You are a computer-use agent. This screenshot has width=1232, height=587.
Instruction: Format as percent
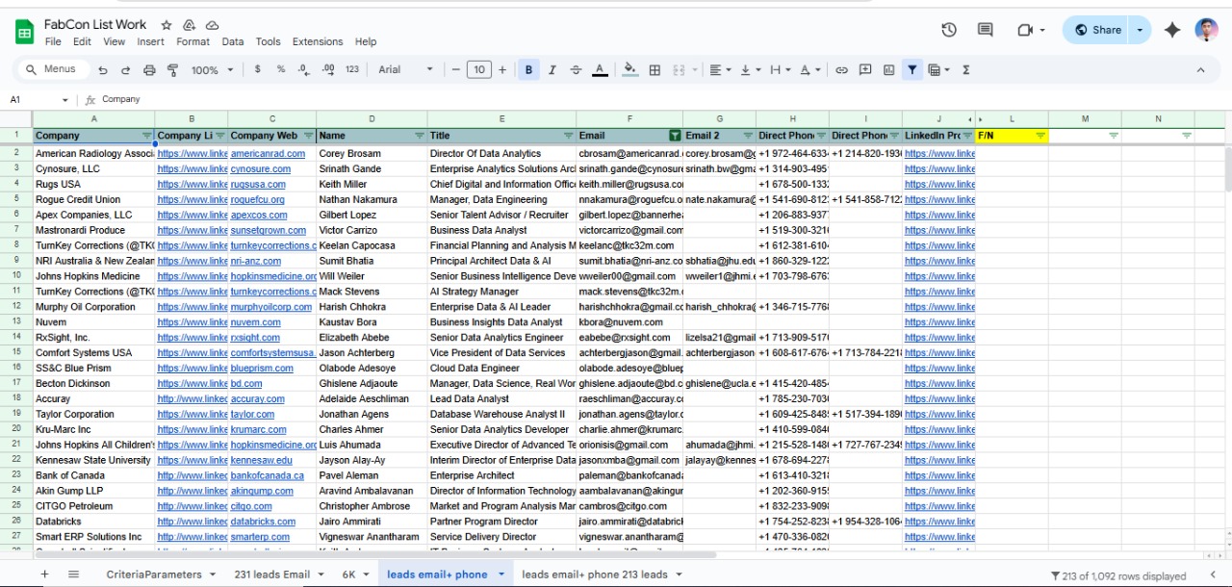[281, 69]
